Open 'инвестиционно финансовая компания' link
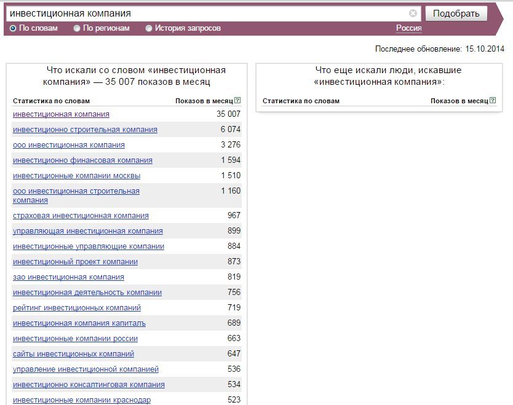 coord(83,160)
